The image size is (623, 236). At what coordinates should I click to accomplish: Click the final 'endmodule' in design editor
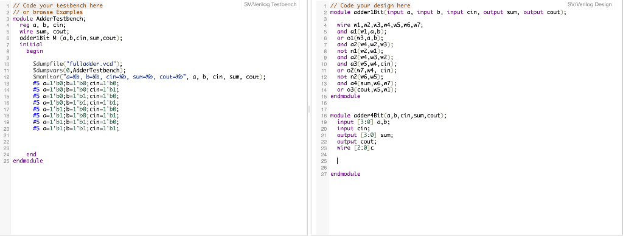(x=346, y=174)
